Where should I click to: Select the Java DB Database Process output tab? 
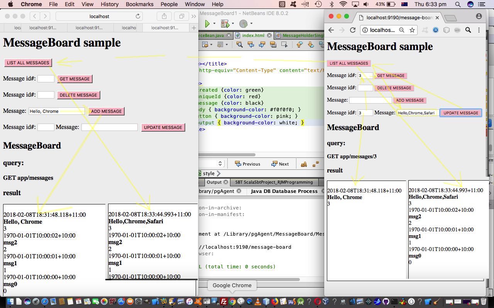pos(284,191)
